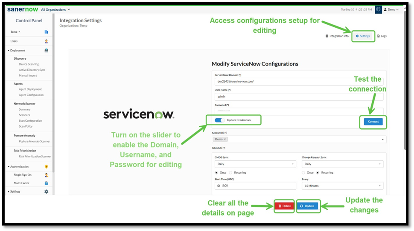Open Device Scanning
Screen dimensions: 414x231
point(29,64)
